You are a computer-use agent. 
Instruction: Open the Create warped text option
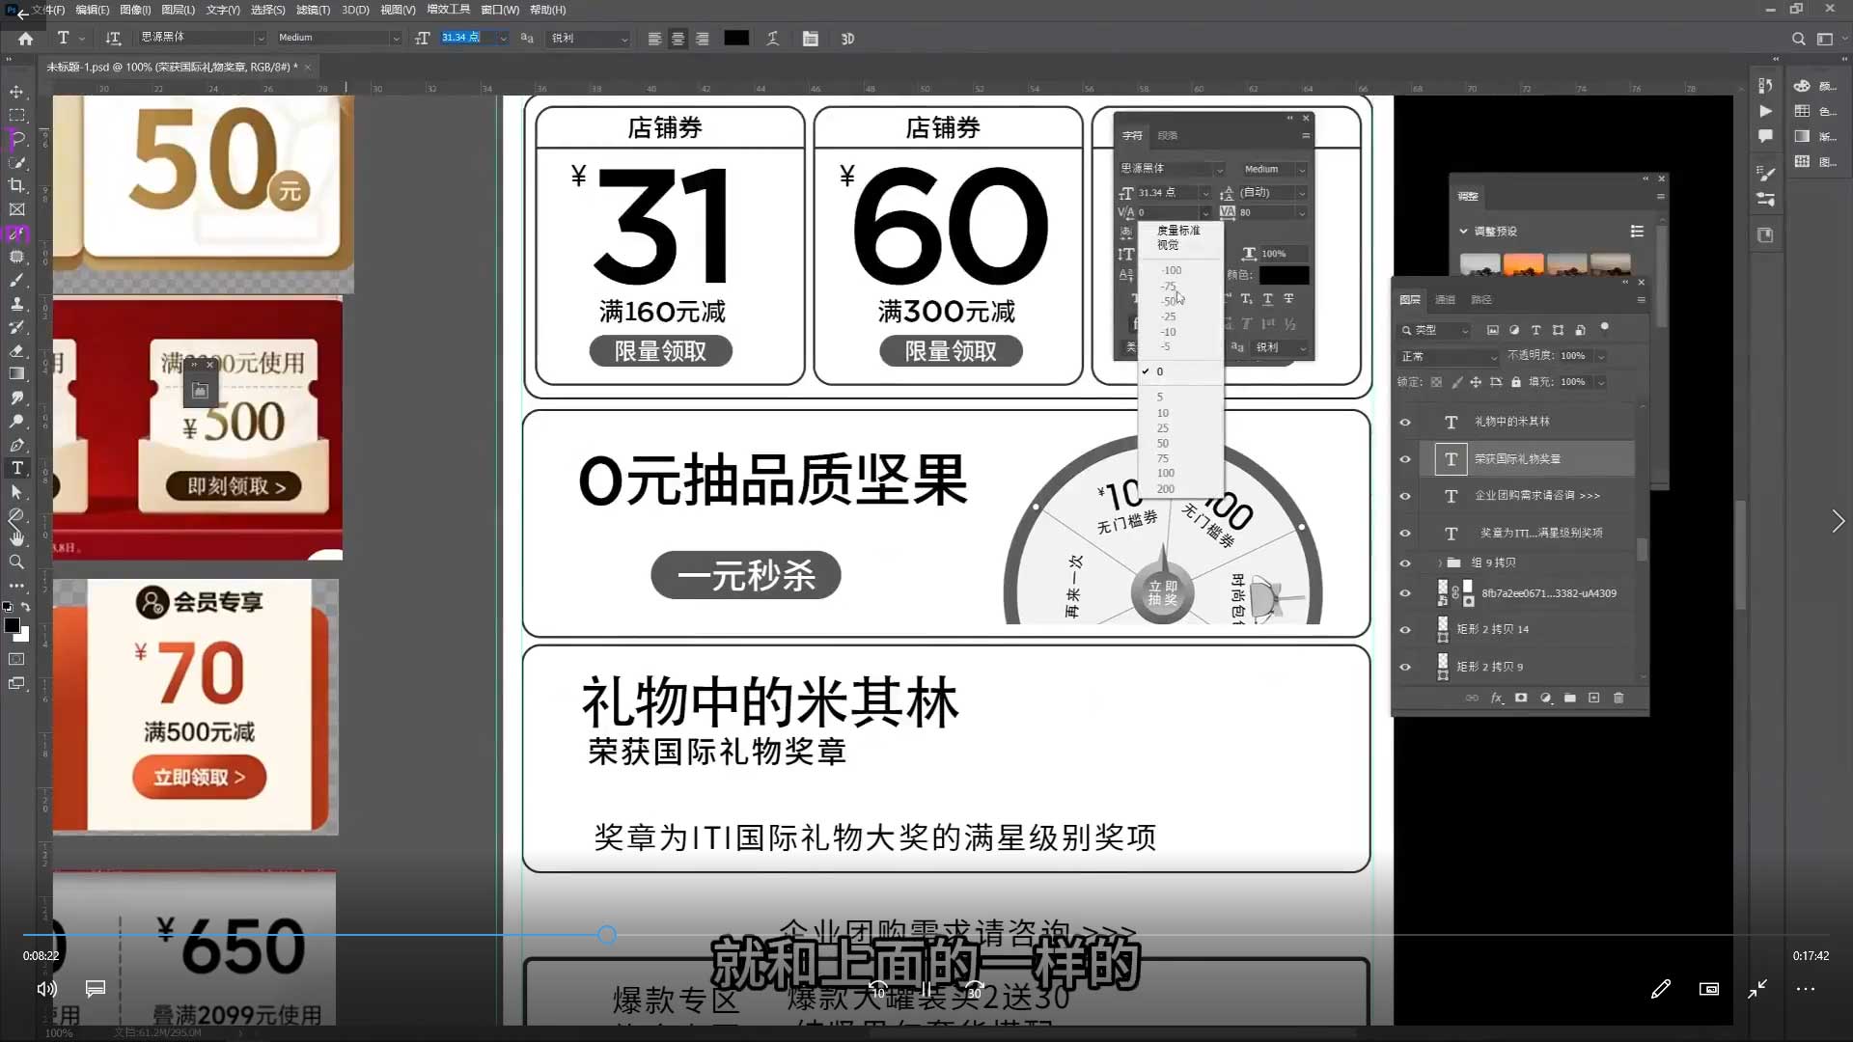773,39
